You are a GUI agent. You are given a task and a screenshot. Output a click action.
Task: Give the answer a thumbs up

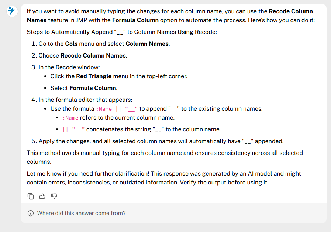[x=42, y=196]
